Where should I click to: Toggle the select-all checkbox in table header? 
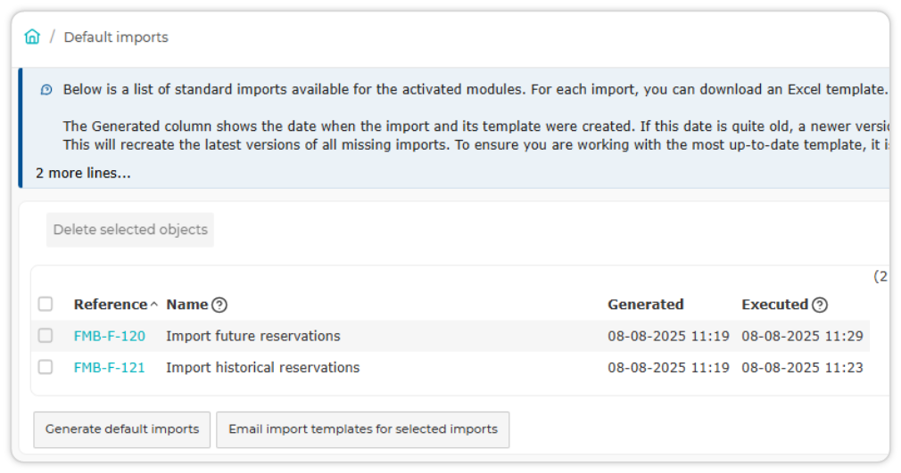coord(45,304)
